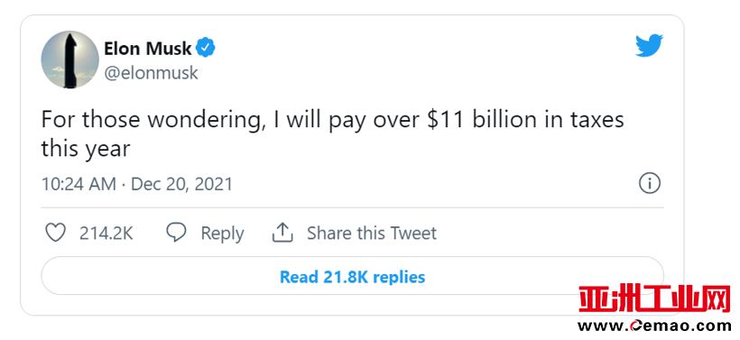Click the 214.2K likes count
The height and width of the screenshot is (340, 740).
(106, 234)
